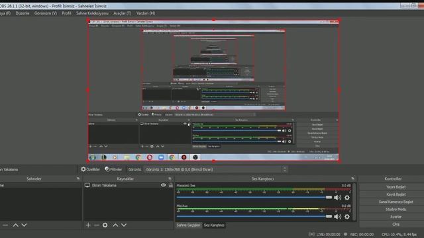Open the Görünüm (V) menu
The height and width of the screenshot is (238, 424).
click(46, 13)
